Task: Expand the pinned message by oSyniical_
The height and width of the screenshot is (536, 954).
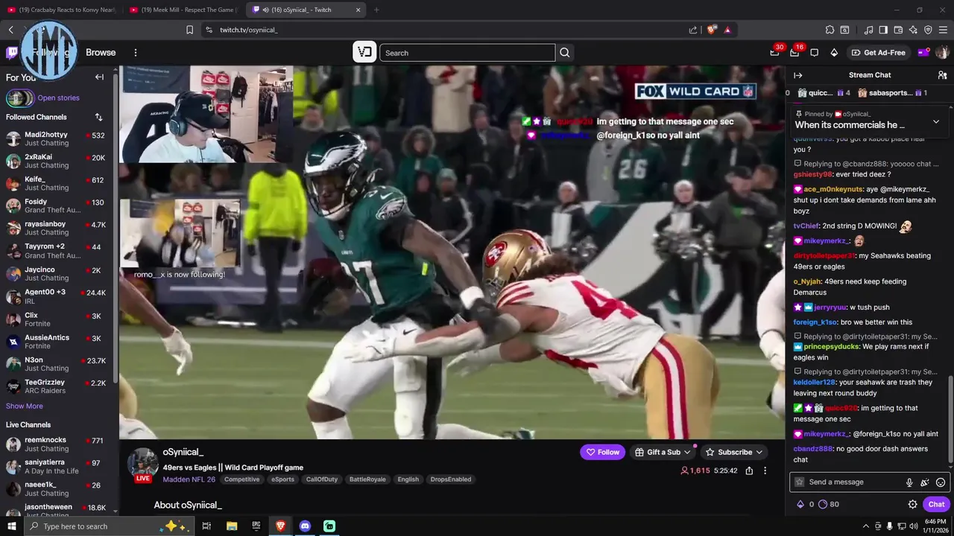Action: coord(936,121)
